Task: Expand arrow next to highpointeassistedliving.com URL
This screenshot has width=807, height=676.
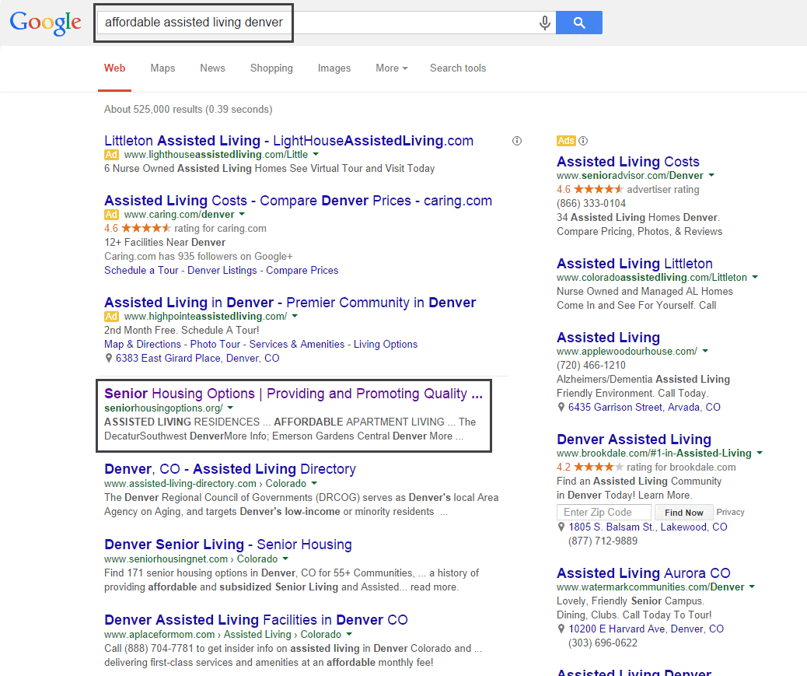Action: (x=295, y=316)
